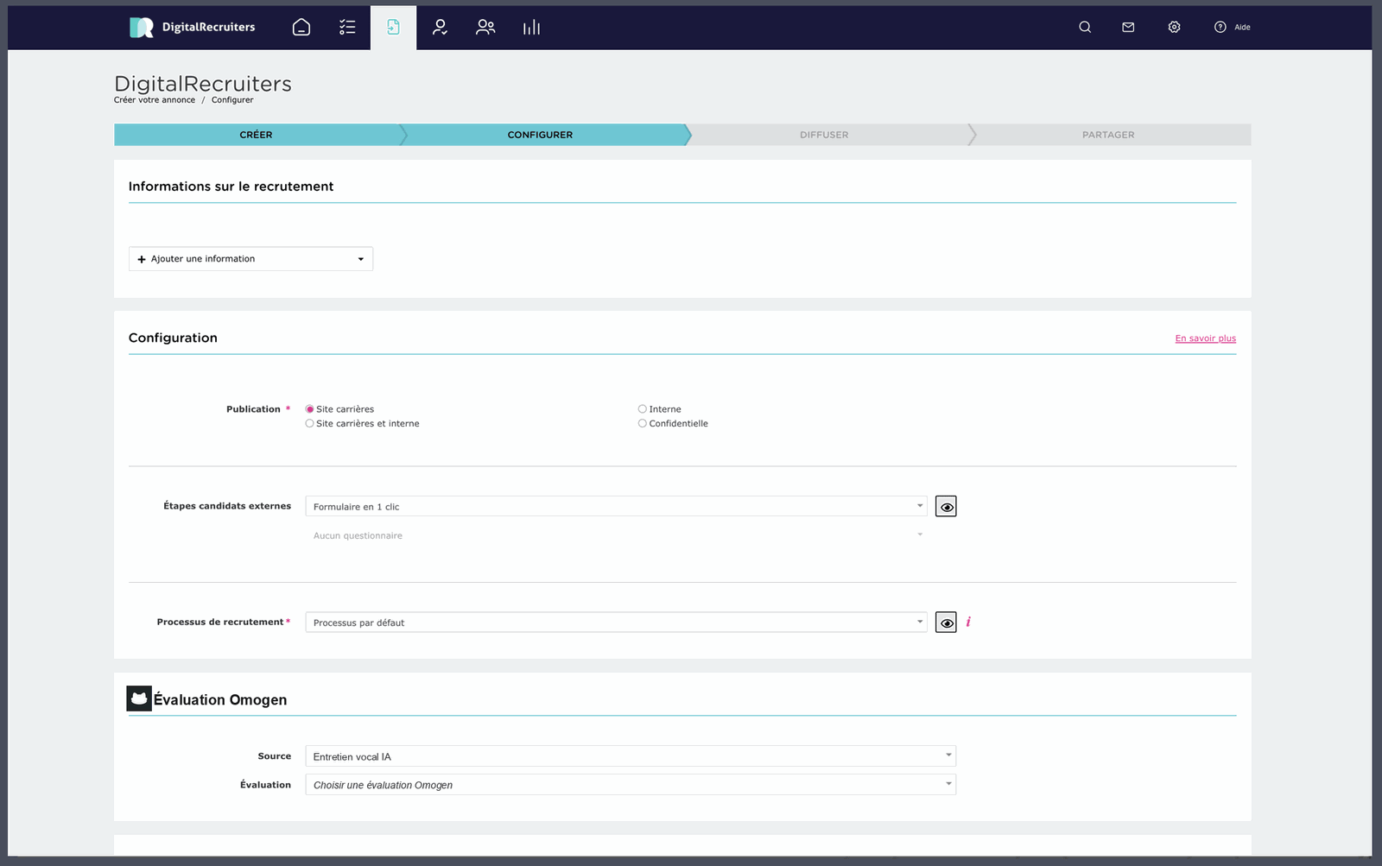Click the Configuration section heading
1382x866 pixels.
(173, 338)
